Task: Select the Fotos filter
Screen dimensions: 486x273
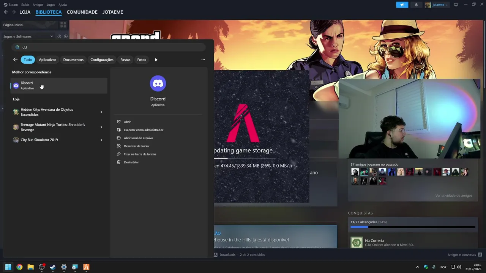Action: pyautogui.click(x=142, y=60)
